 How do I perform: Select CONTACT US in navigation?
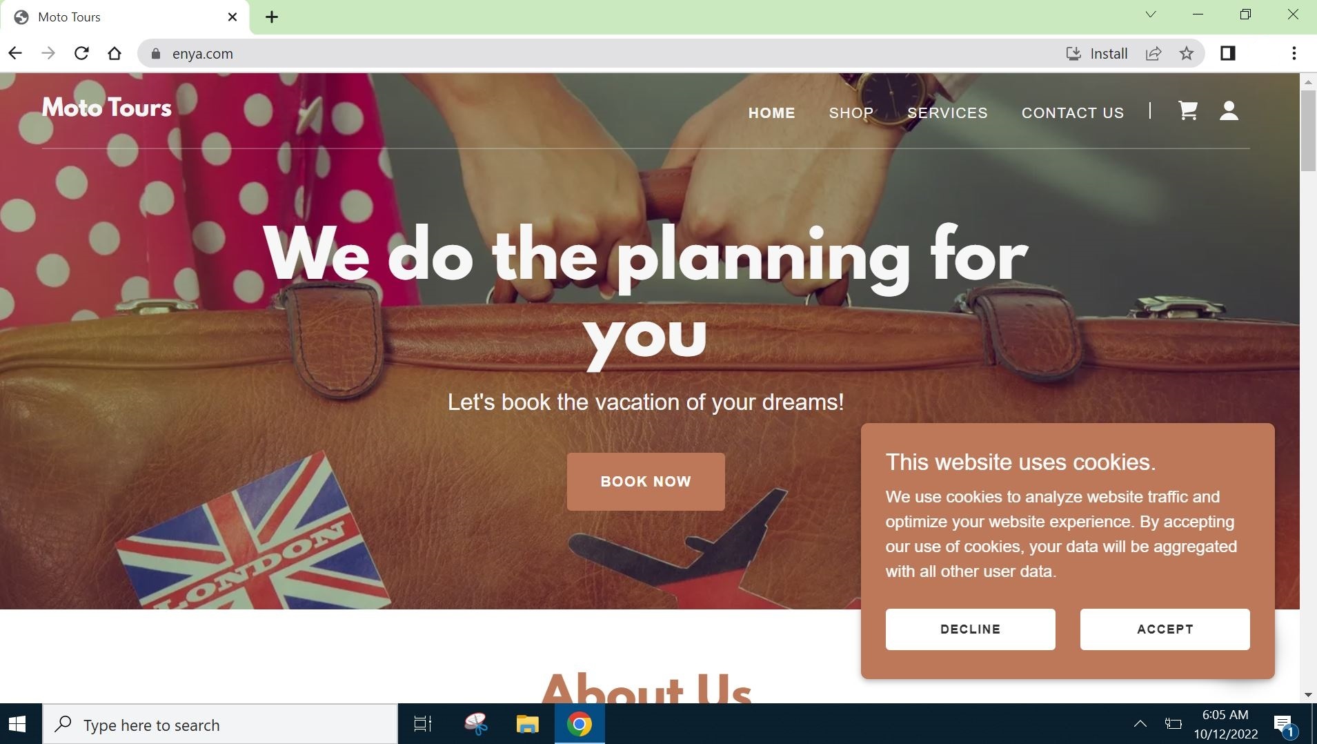coord(1073,112)
